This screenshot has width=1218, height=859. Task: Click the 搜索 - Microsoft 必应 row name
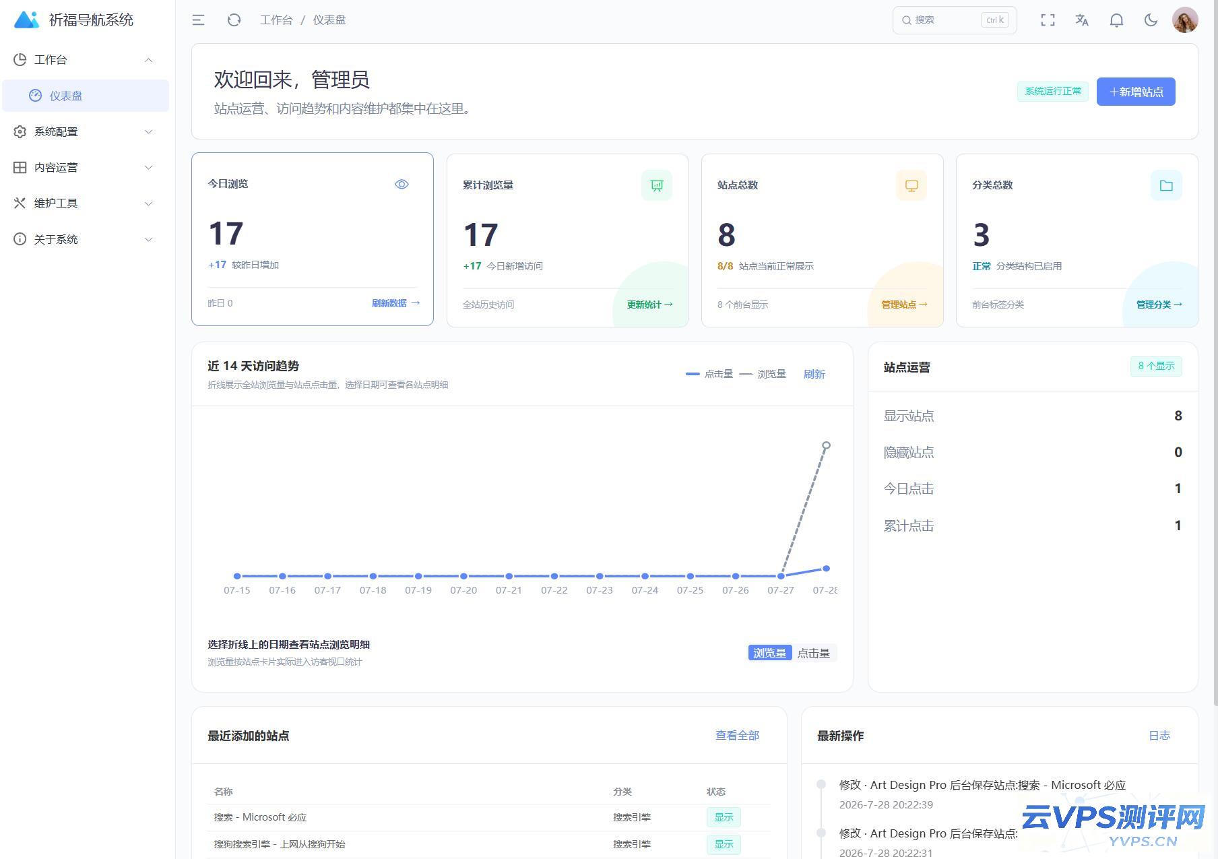click(260, 817)
